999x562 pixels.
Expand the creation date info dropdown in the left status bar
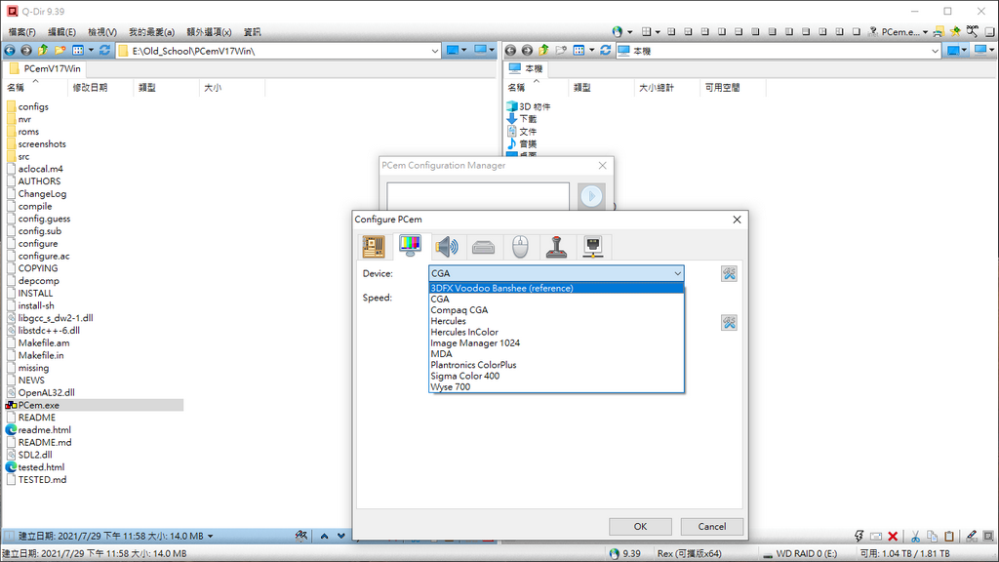click(x=211, y=537)
